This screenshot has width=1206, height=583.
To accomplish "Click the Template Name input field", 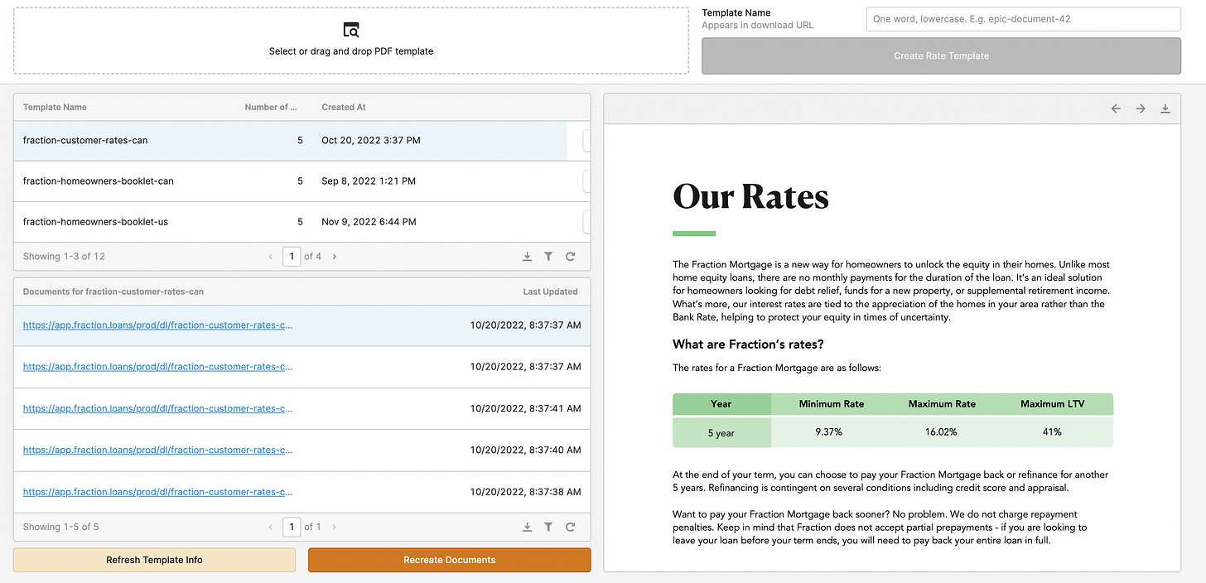I will [x=1023, y=19].
